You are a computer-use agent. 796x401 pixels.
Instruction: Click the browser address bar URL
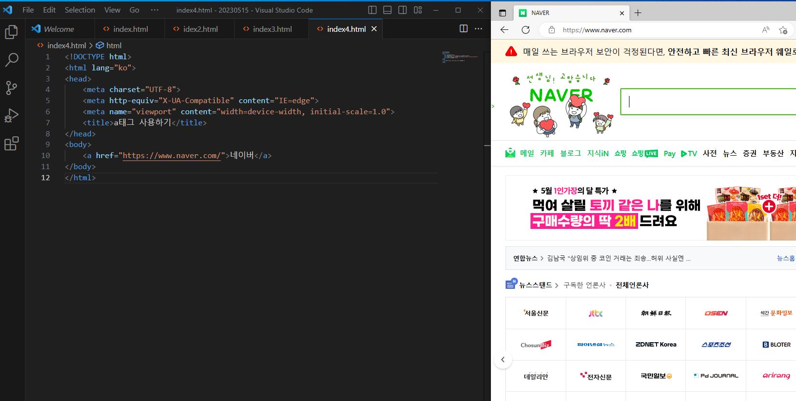[597, 30]
